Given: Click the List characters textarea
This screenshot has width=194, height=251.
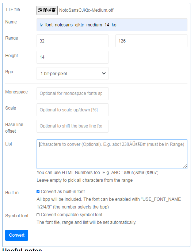Looking at the screenshot, I should point(112,154).
